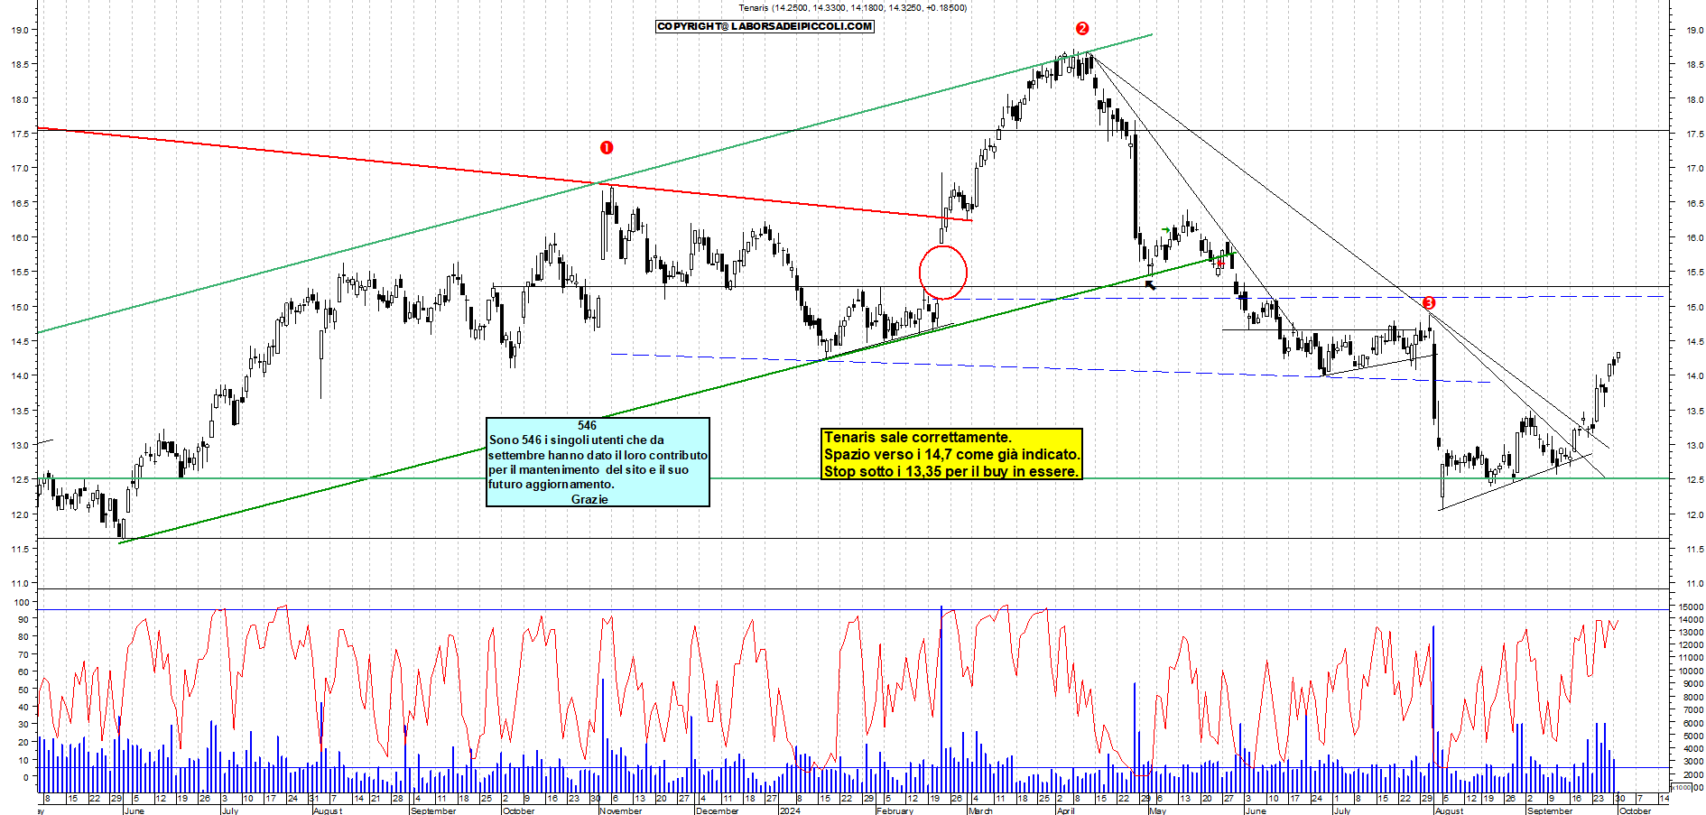Click the '6000' volume scale label
Viewport: 1706px width, 815px height.
(1692, 723)
